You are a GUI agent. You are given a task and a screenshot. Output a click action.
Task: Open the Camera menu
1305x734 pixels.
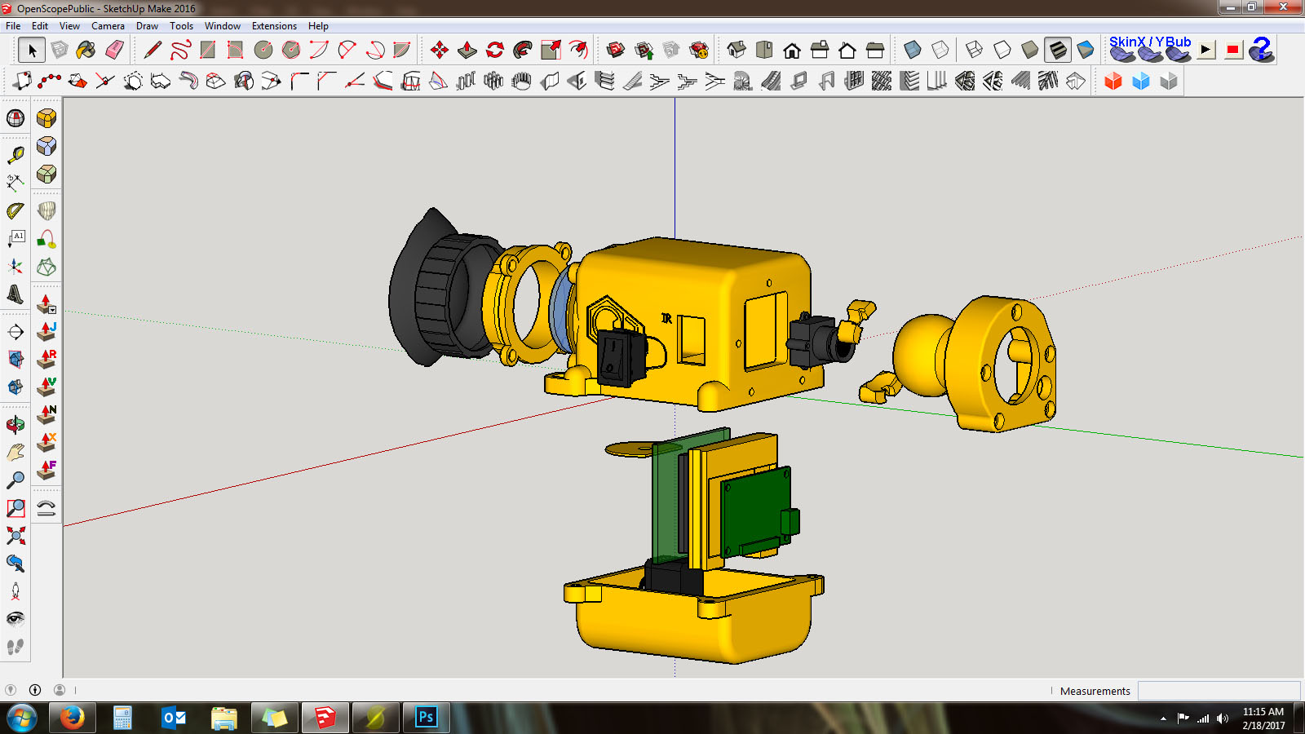(x=108, y=26)
